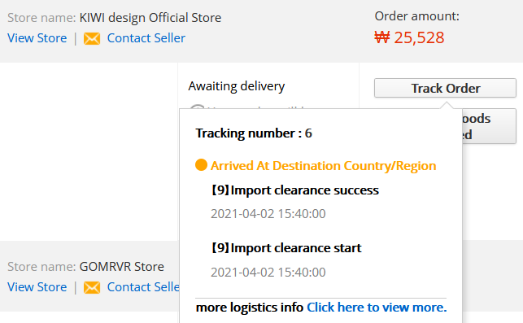Click the partially covered Confirm Goods Received button
This screenshot has width=523, height=323.
pyautogui.click(x=490, y=126)
